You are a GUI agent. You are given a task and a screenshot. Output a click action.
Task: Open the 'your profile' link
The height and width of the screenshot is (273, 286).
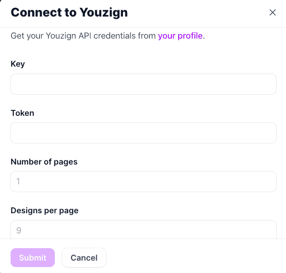click(x=180, y=36)
